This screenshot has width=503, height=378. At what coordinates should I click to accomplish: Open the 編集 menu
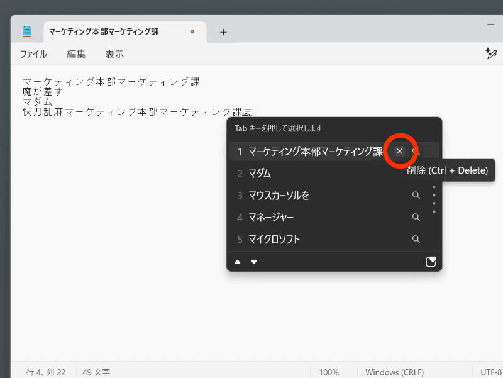75,55
